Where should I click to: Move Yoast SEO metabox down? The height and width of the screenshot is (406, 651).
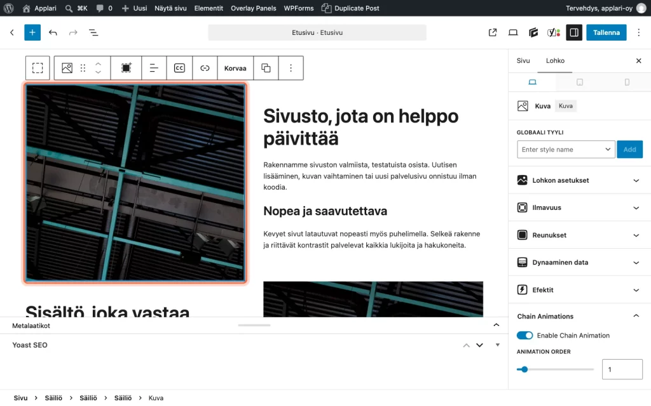pyautogui.click(x=479, y=345)
